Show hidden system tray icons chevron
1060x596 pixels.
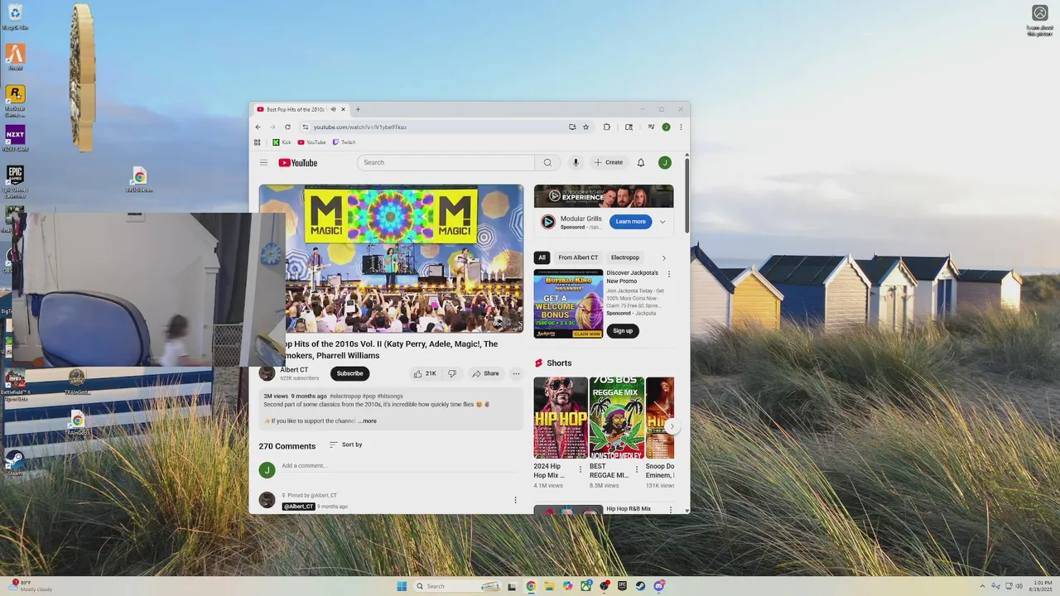(x=982, y=586)
